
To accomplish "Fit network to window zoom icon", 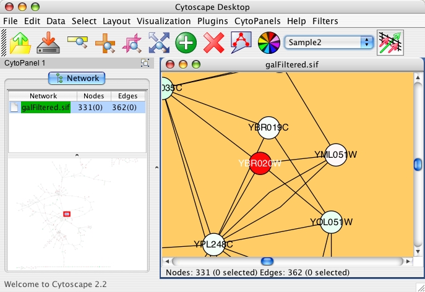I will (x=158, y=43).
